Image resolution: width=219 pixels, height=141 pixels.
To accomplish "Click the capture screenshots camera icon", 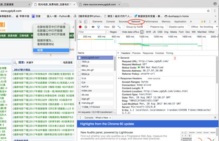I will pyautogui.click(x=93, y=27).
